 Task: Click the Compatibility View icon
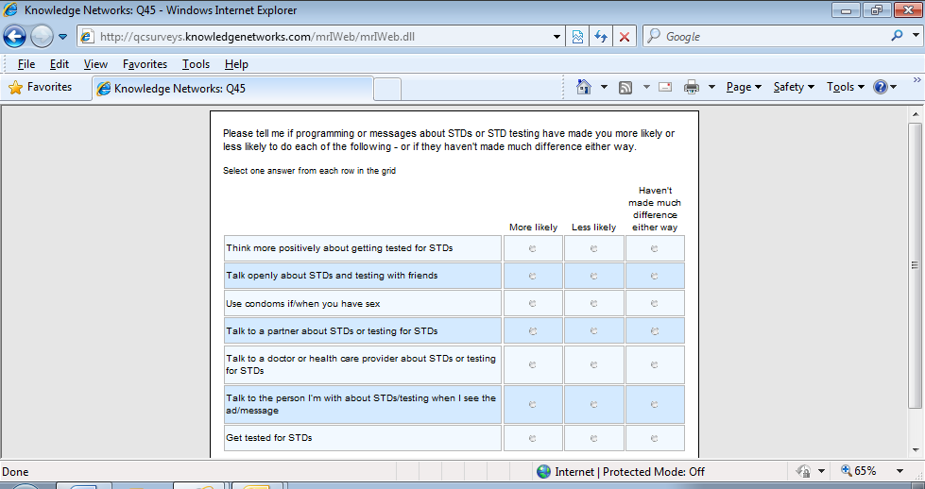point(577,37)
